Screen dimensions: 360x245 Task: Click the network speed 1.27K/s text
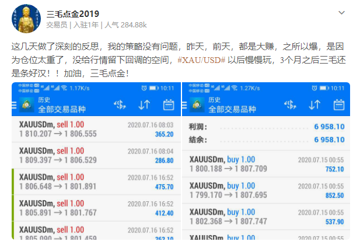pyautogui.click(x=250, y=88)
